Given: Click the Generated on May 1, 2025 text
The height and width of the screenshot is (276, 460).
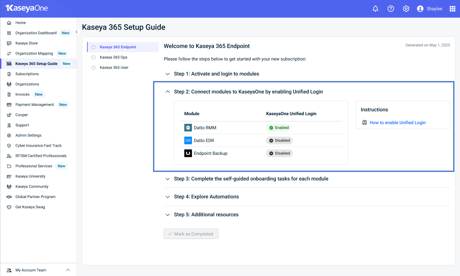Looking at the screenshot, I should point(428,45).
